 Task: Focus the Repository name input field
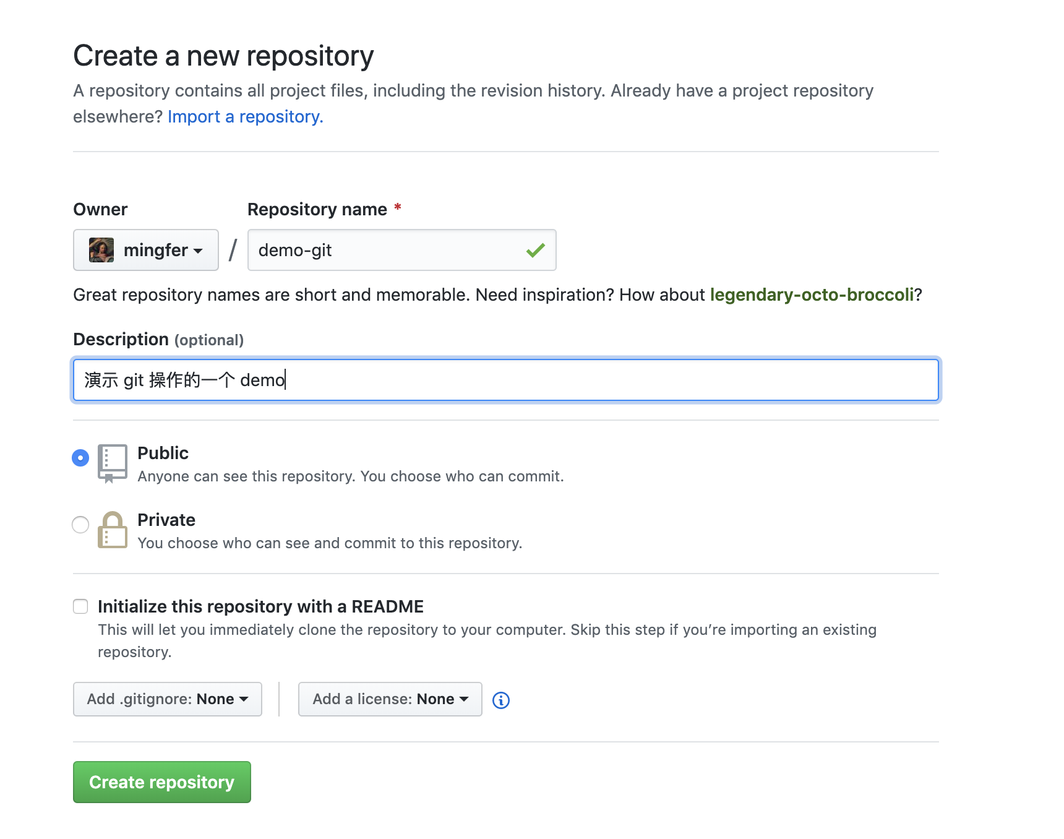(x=402, y=250)
